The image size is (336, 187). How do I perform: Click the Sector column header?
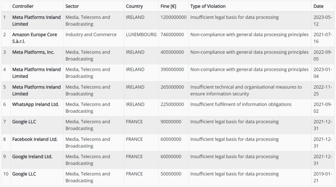coord(72,6)
